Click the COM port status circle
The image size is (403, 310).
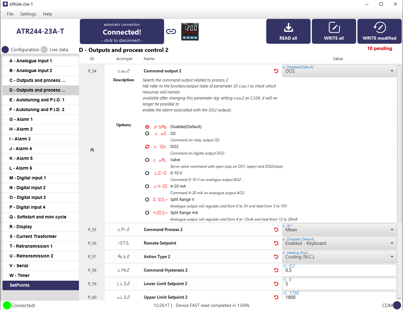point(397,305)
